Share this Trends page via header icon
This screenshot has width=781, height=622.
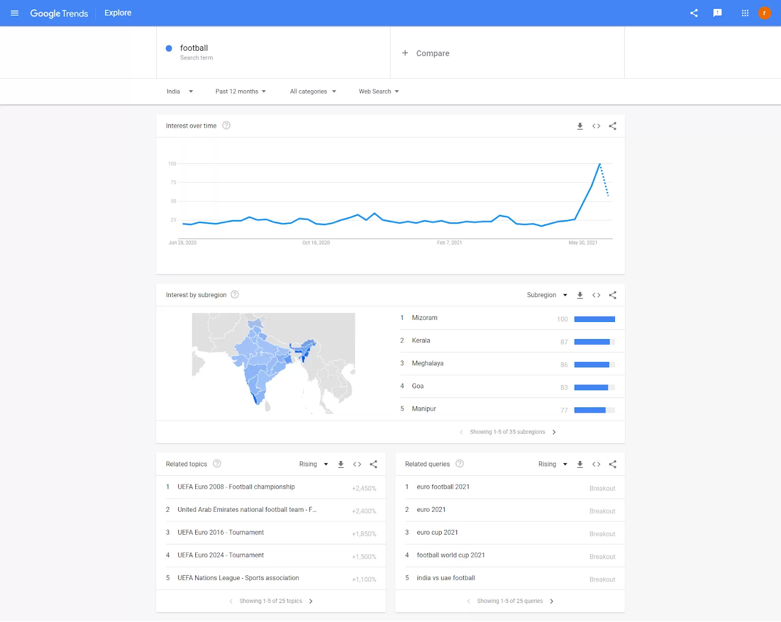point(694,13)
